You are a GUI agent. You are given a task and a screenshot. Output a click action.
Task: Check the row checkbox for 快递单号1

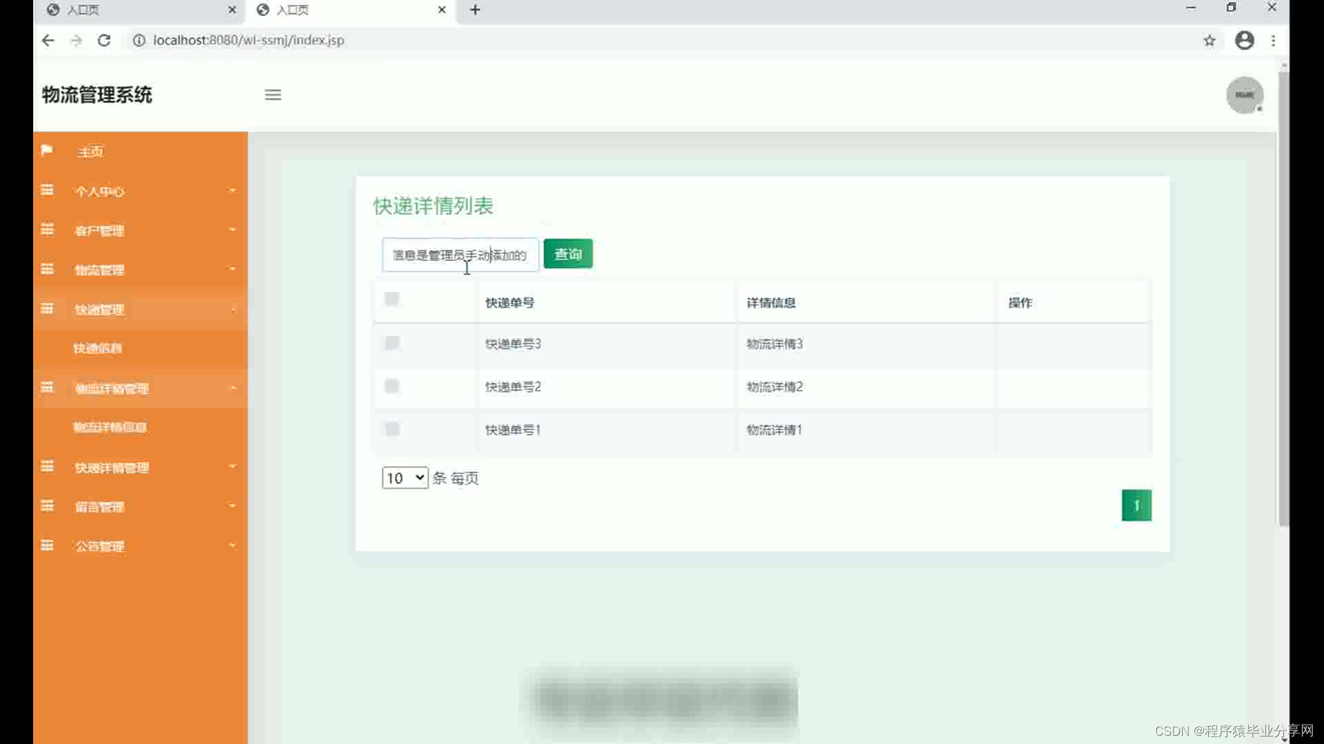point(392,429)
